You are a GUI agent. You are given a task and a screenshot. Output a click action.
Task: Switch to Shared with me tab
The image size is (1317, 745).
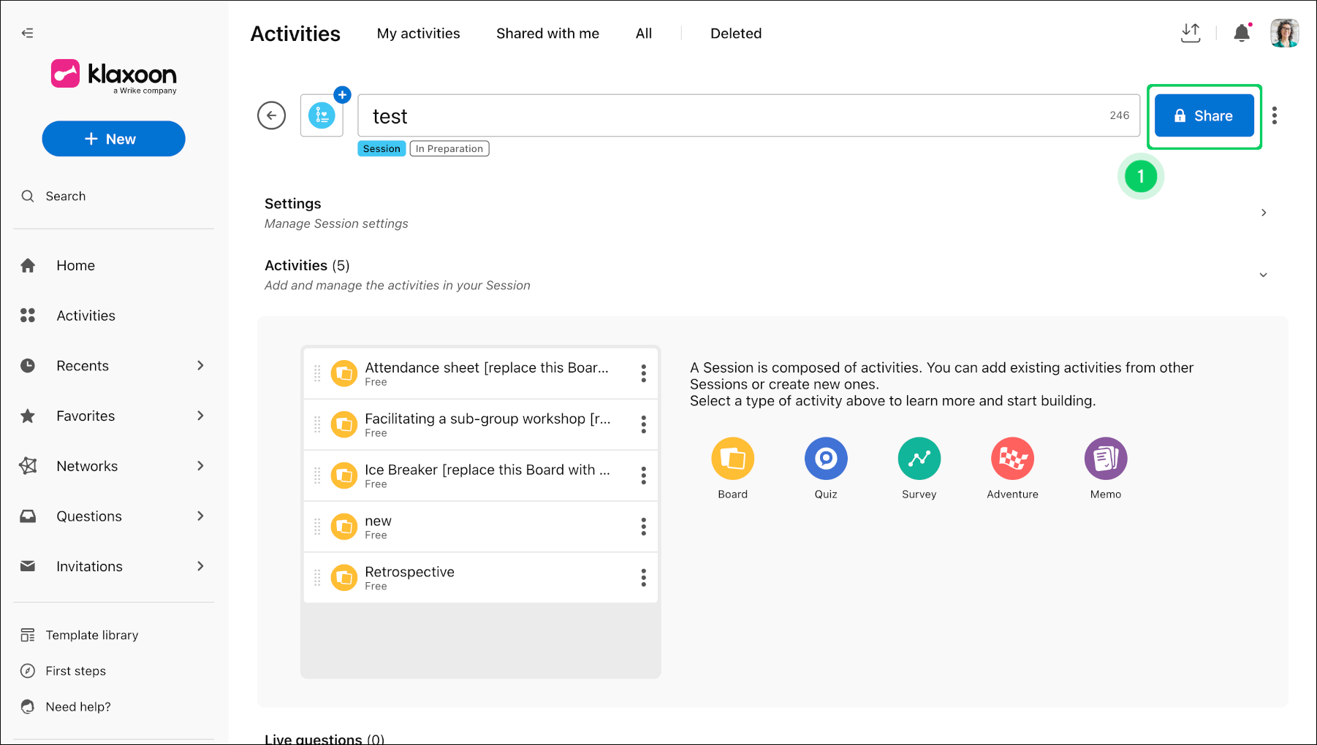547,34
